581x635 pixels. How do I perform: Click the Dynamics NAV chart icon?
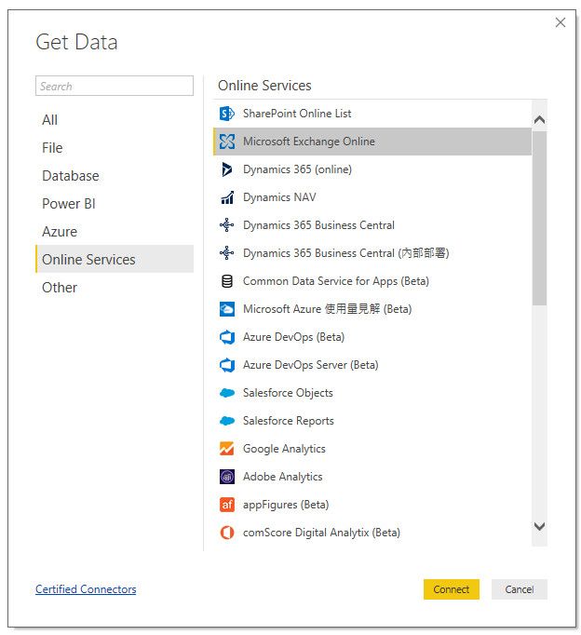226,197
